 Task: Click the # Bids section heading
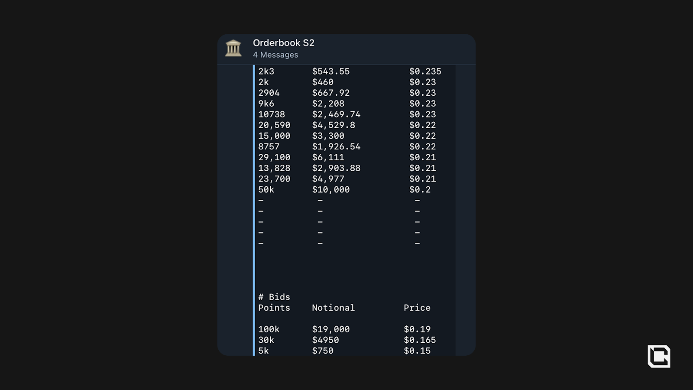click(x=274, y=297)
